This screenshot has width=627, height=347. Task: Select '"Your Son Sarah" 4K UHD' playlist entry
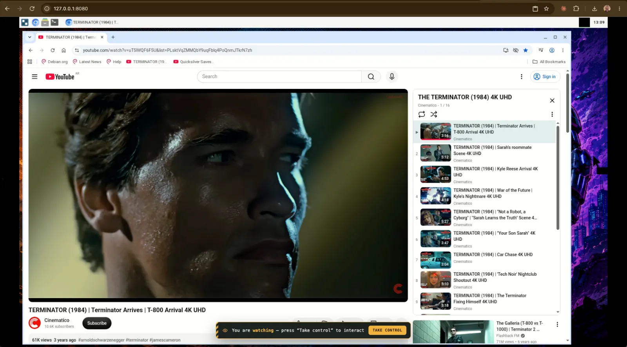(x=485, y=239)
